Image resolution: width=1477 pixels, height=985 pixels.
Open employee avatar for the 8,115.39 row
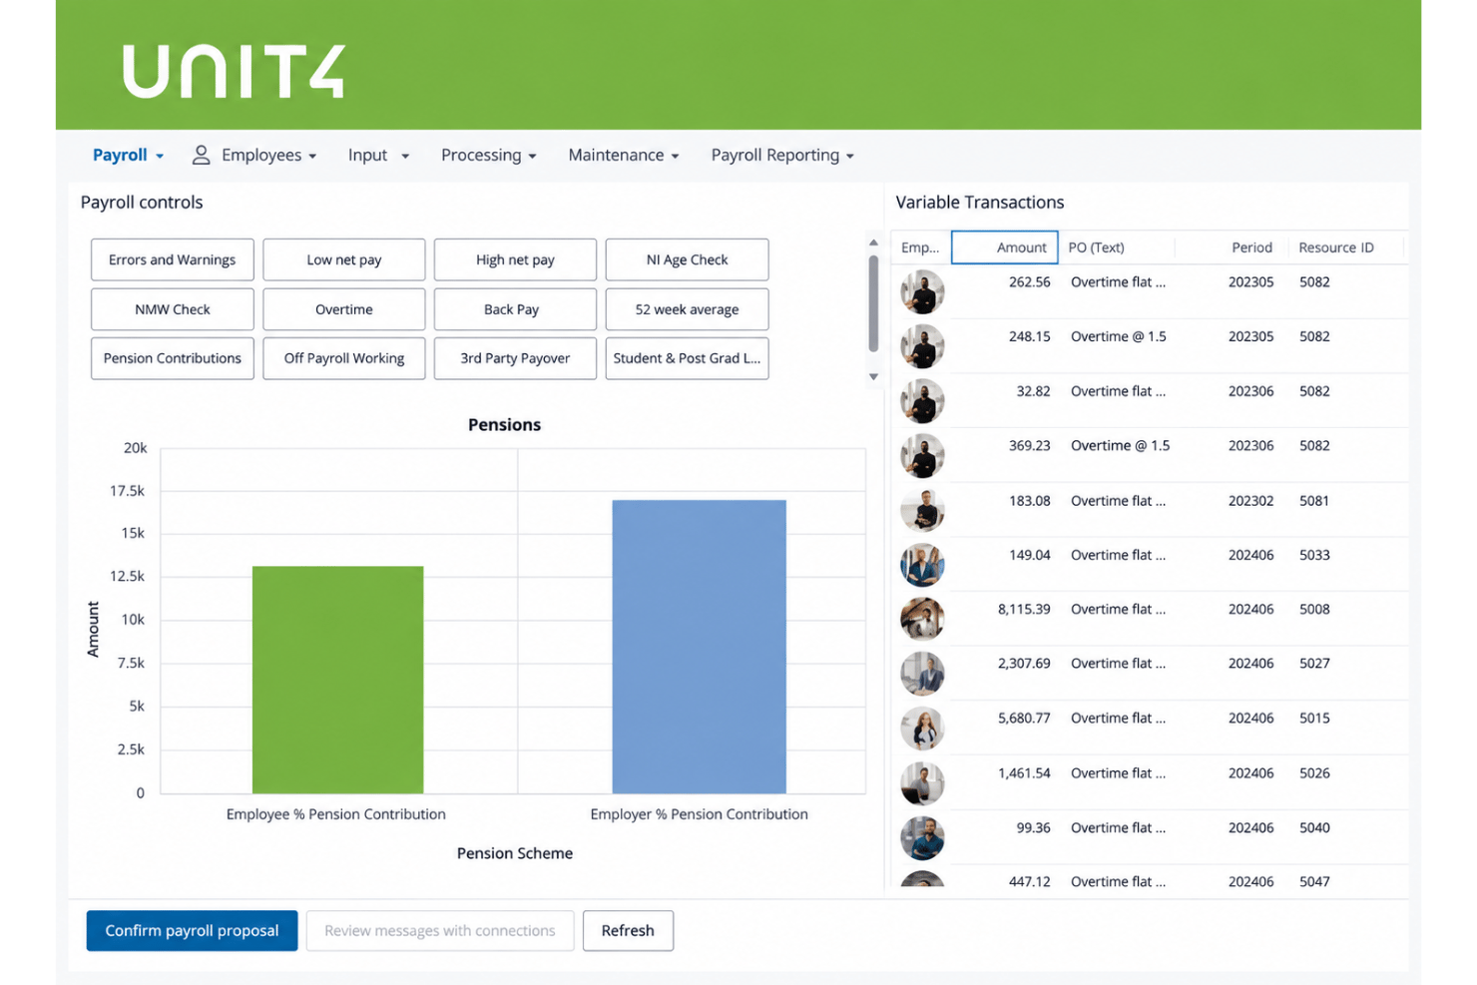coord(922,619)
